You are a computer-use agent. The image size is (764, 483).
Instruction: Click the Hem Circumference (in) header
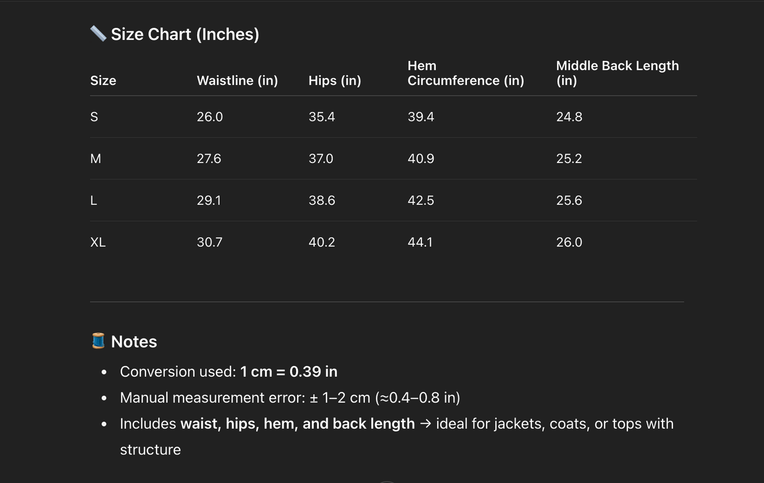tap(465, 73)
